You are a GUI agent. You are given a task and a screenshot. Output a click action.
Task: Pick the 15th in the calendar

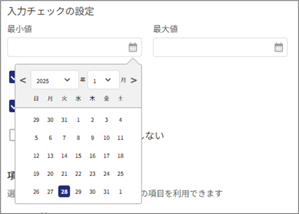(78, 156)
